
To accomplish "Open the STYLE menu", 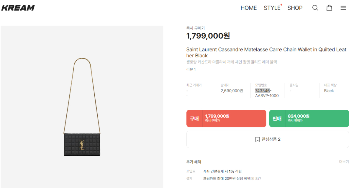I will pos(272,8).
